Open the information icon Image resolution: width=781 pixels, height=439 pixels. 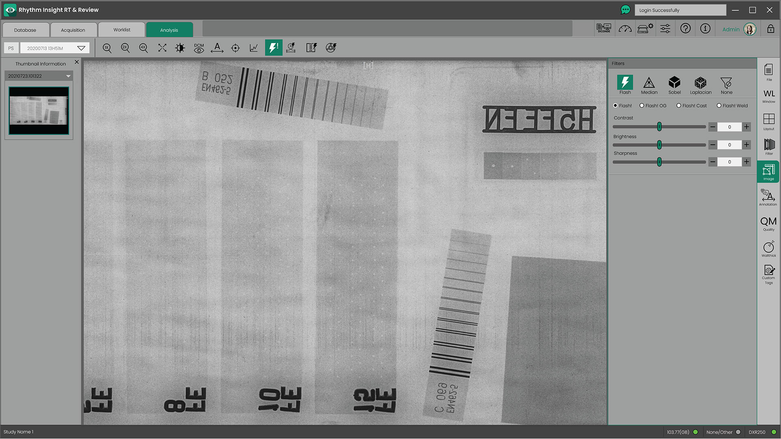(705, 28)
